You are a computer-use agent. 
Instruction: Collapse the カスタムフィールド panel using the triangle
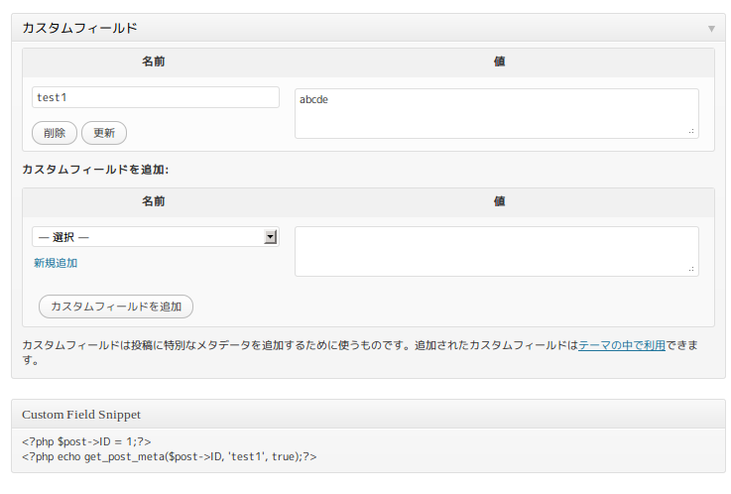pyautogui.click(x=710, y=29)
